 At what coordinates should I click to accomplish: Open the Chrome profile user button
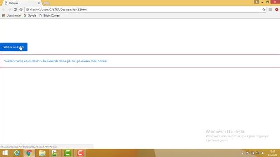[x=256, y=2]
